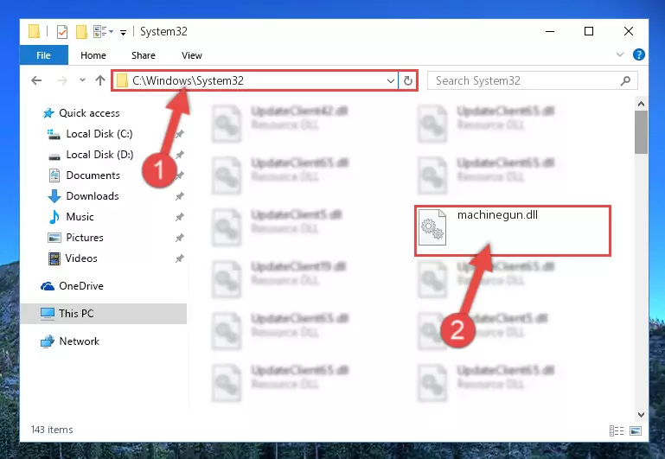This screenshot has width=665, height=459.
Task: Click the magnifier search icon
Action: point(625,80)
